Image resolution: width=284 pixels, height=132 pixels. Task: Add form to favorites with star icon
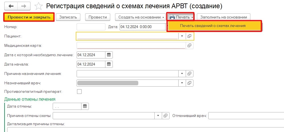click(x=38, y=6)
